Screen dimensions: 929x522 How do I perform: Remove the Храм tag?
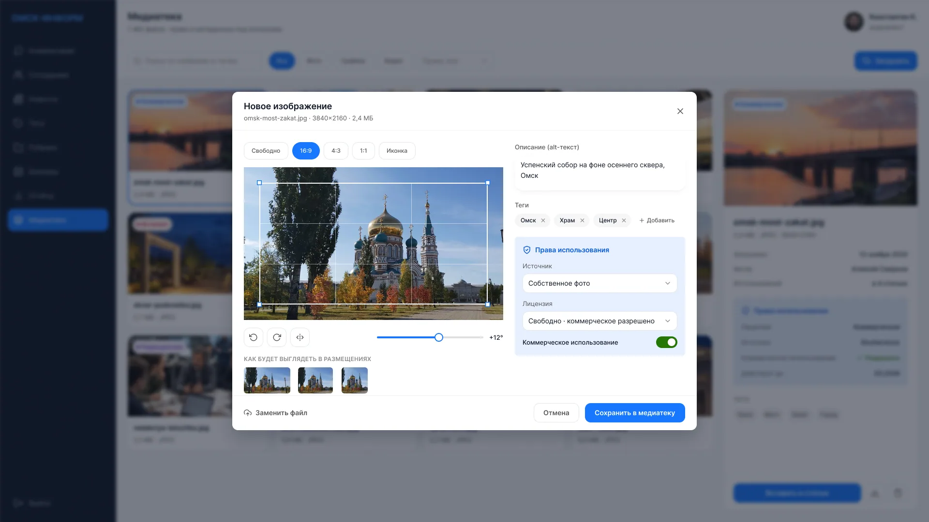tap(582, 220)
